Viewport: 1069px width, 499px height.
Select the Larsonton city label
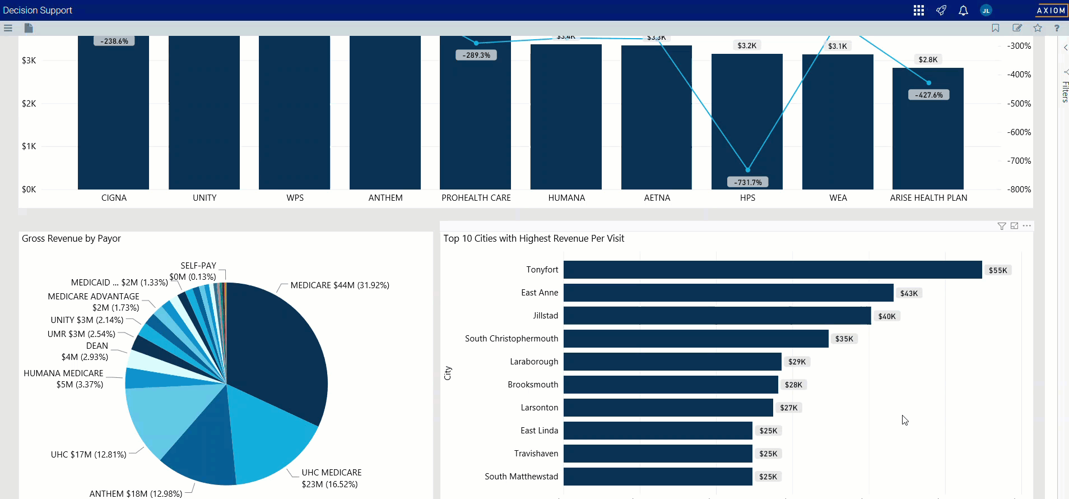pyautogui.click(x=540, y=408)
